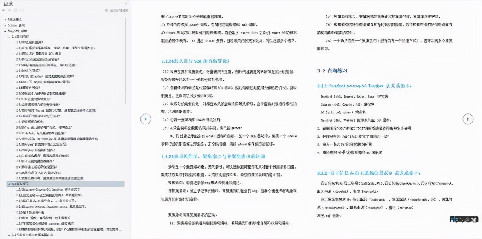Collapse the MySQL chapter in the outline
This screenshot has width=482, height=239.
click(x=5, y=31)
